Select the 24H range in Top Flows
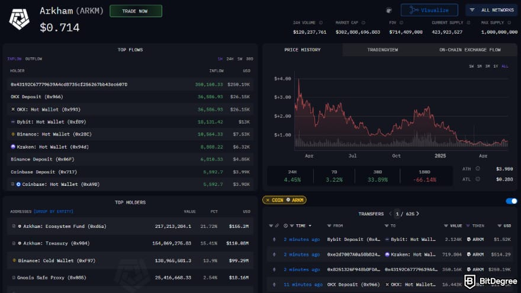This screenshot has height=293, width=521. [230, 59]
